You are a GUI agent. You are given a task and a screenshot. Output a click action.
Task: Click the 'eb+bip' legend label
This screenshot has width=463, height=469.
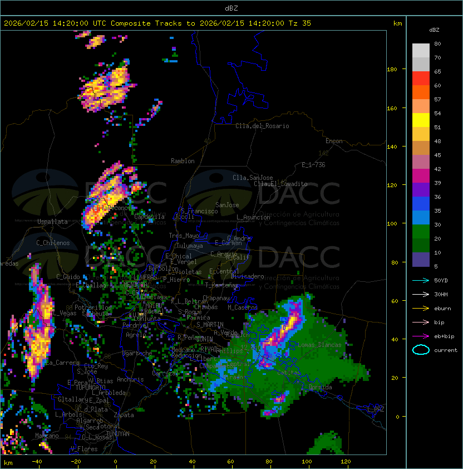click(x=444, y=336)
